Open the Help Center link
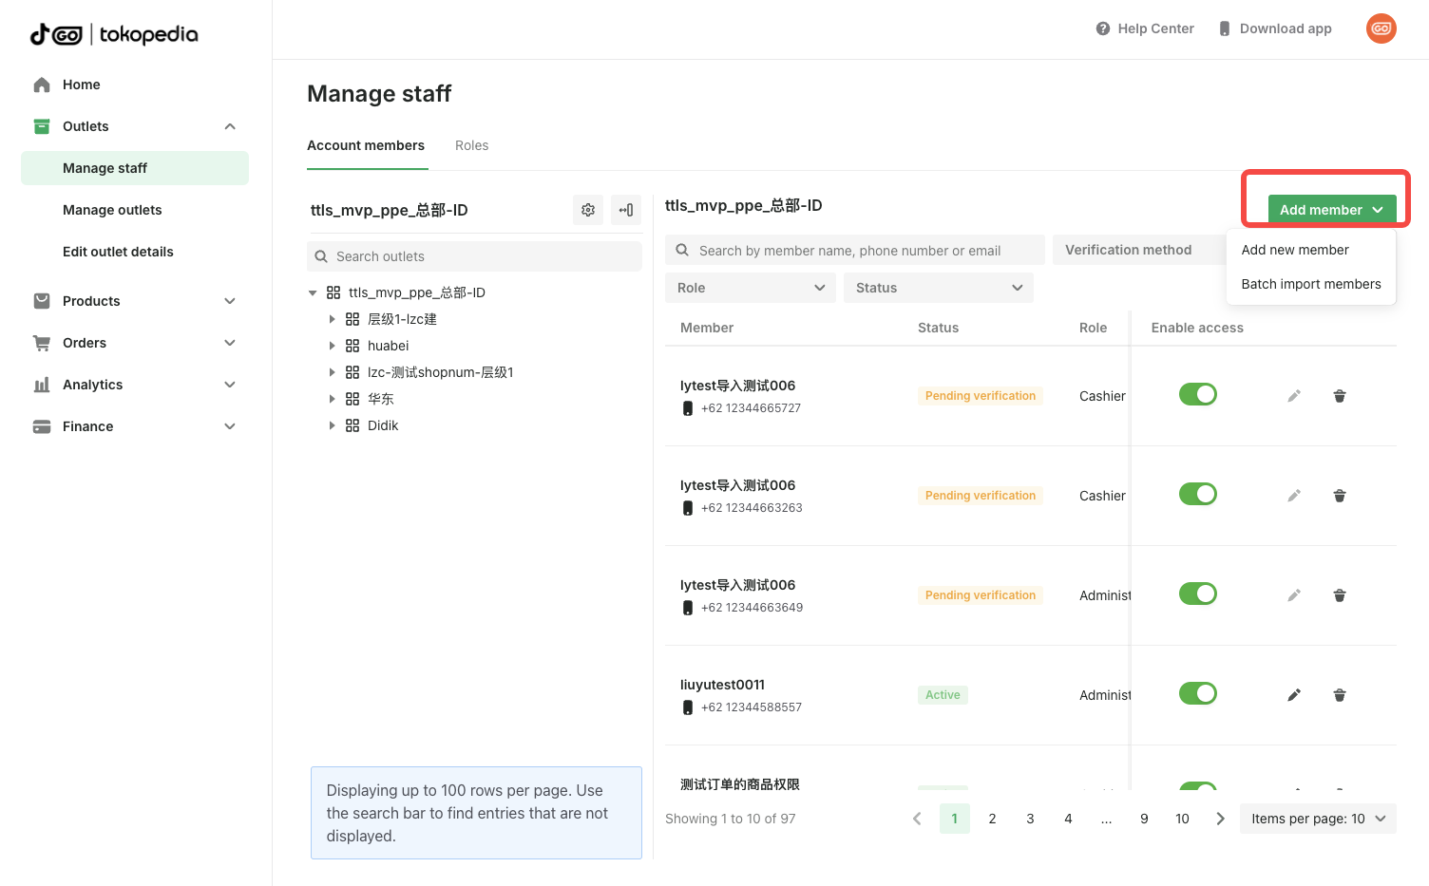 point(1145,28)
